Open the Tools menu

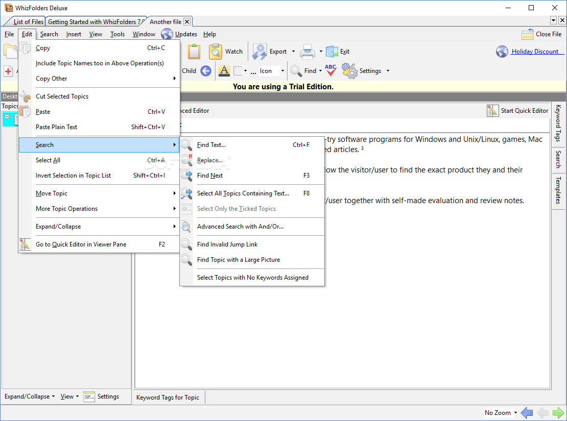[117, 34]
